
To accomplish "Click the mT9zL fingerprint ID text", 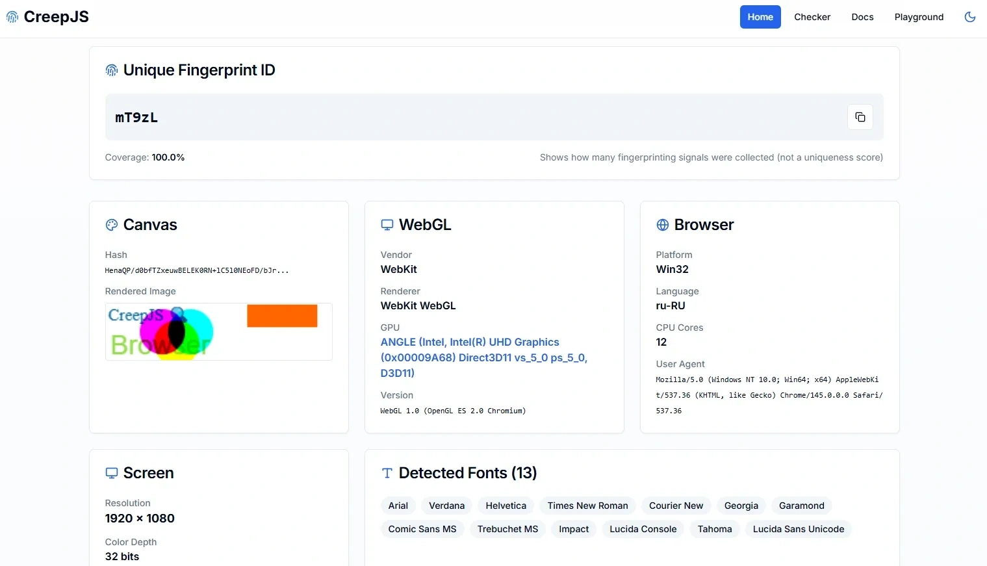I will (136, 118).
